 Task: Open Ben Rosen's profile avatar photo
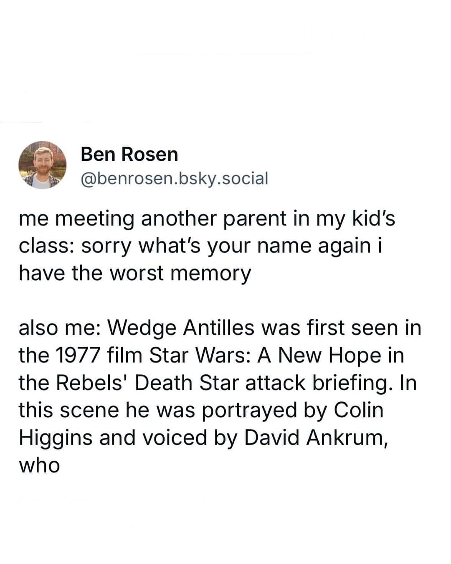[43, 165]
